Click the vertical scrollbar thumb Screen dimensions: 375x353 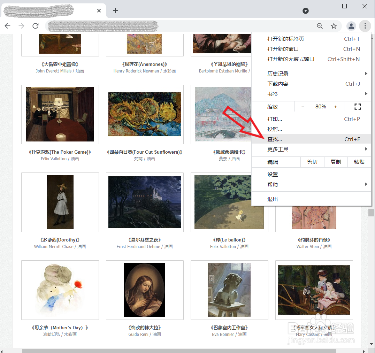(x=371, y=213)
